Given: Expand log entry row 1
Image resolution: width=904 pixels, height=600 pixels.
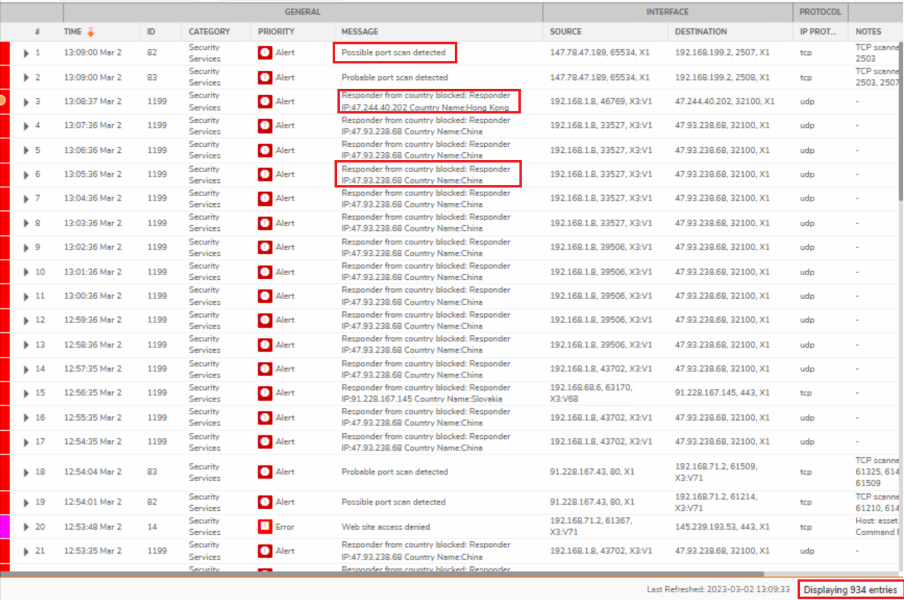Looking at the screenshot, I should 26,53.
